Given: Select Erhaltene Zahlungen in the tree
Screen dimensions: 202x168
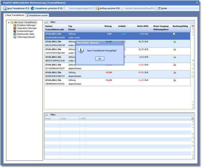Looking at the screenshot, I should click(x=26, y=25).
